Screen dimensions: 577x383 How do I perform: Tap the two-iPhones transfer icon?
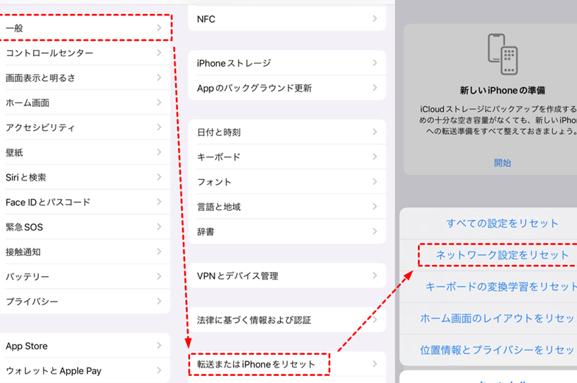[502, 56]
